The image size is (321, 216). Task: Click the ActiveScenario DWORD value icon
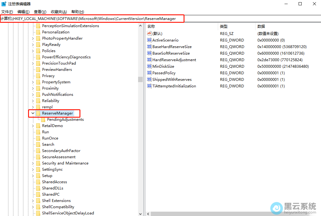[x=149, y=40]
